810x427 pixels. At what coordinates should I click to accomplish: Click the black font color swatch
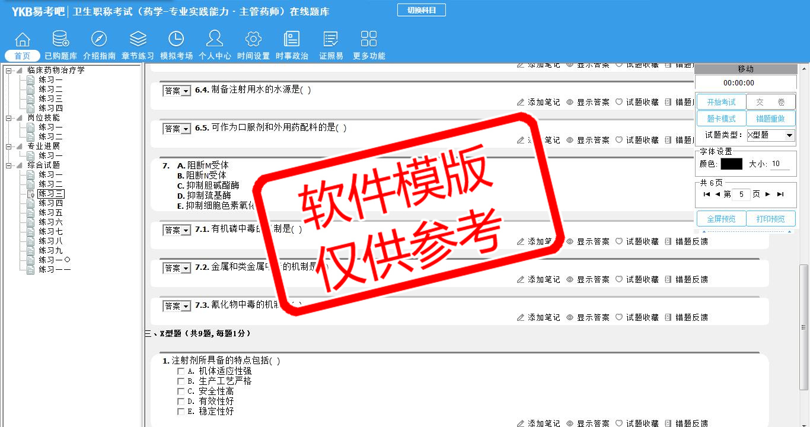point(731,164)
